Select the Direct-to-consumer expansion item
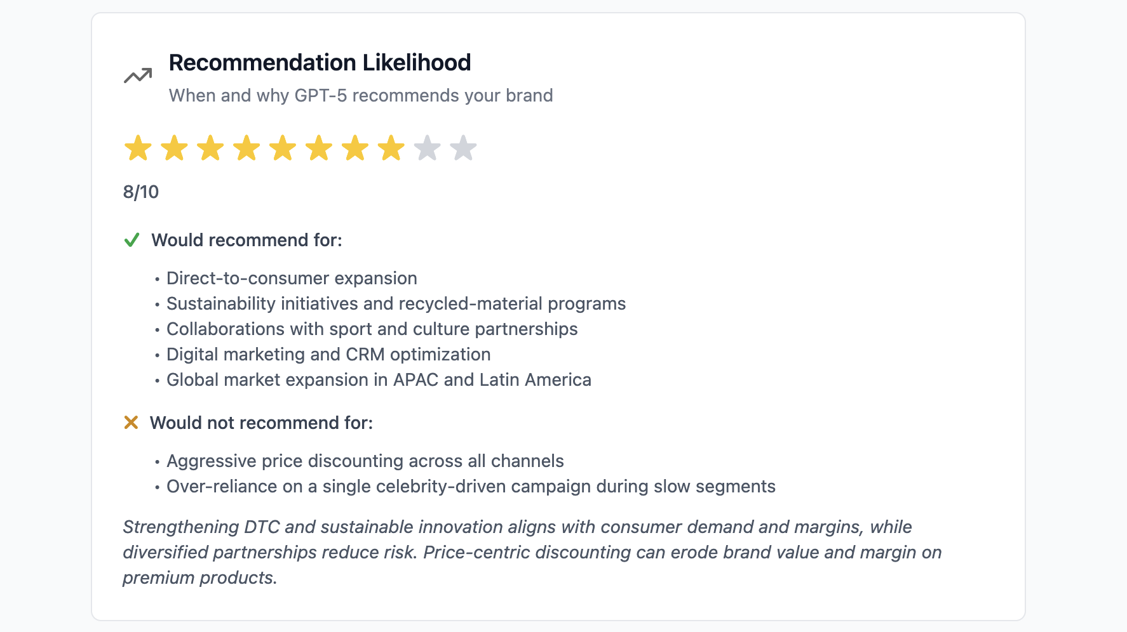The image size is (1127, 632). pos(292,279)
